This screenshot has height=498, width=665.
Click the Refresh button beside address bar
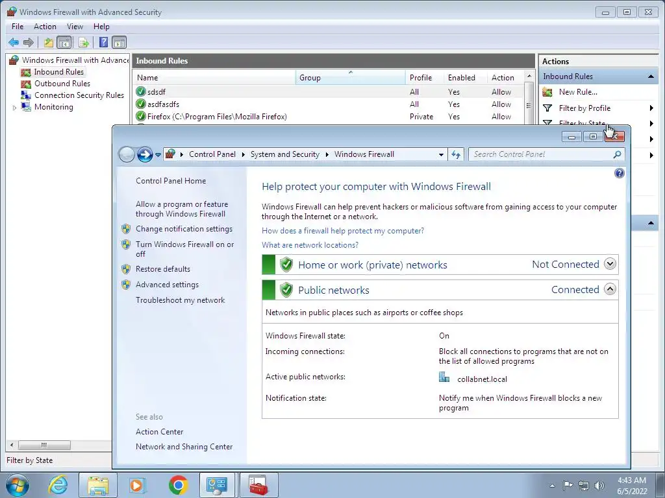point(456,154)
